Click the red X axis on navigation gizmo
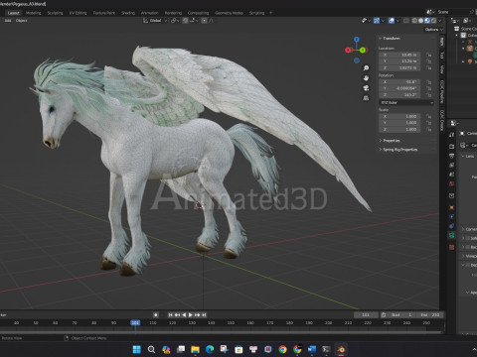The image size is (477, 357). point(348,50)
